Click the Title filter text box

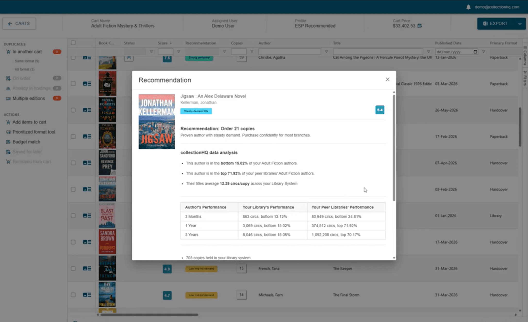(378, 52)
